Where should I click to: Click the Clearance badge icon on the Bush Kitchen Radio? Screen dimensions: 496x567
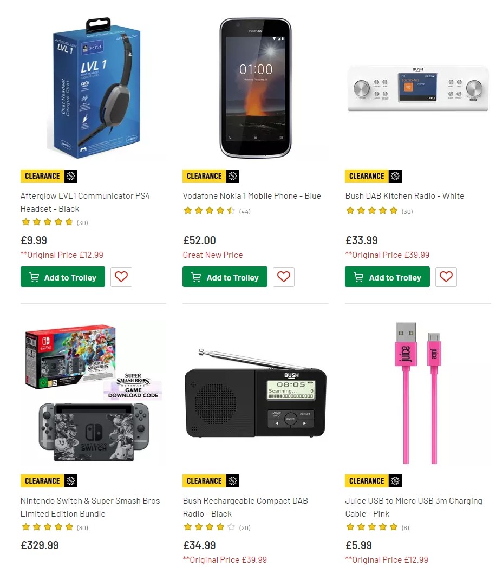click(395, 175)
